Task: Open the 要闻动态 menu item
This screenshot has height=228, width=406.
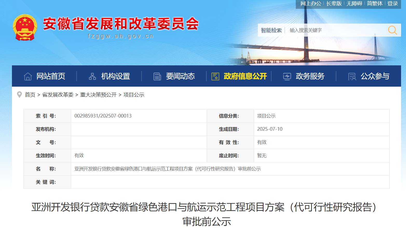Action: [x=180, y=76]
